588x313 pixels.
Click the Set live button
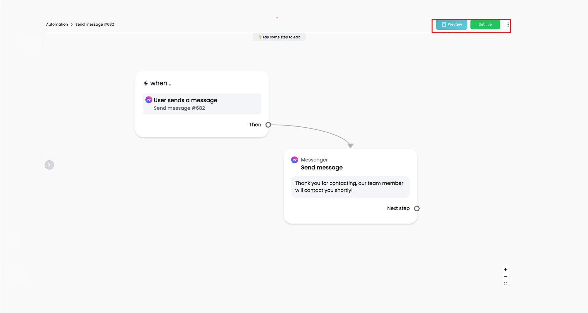(x=485, y=25)
